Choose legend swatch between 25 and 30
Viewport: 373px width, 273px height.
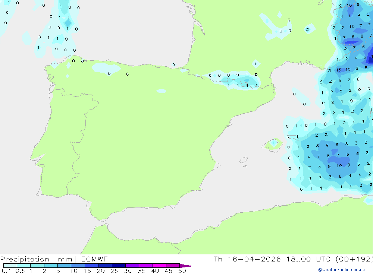click(119, 266)
